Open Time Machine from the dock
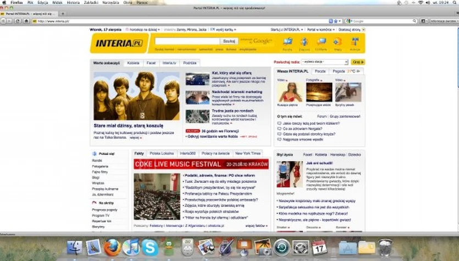Image resolution: width=459 pixels, height=261 pixels. click(281, 247)
